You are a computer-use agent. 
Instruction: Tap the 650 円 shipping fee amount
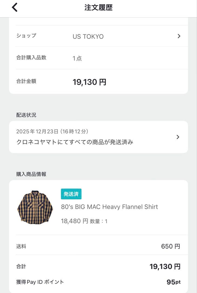point(171,246)
